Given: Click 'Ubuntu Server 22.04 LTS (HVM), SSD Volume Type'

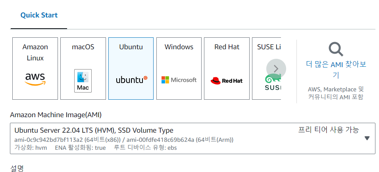Looking at the screenshot, I should [94, 130].
